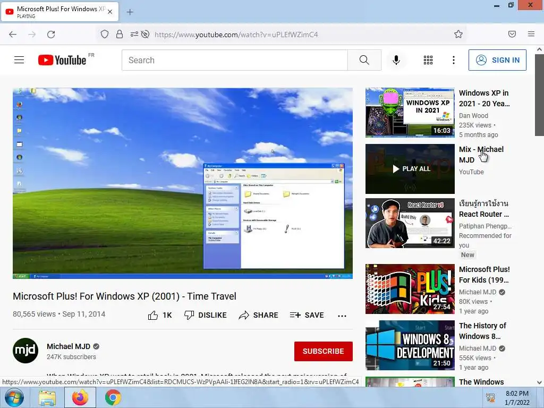The height and width of the screenshot is (408, 544).
Task: Select the Microsoft Plus! For Windows XP tab
Action: pos(59,12)
